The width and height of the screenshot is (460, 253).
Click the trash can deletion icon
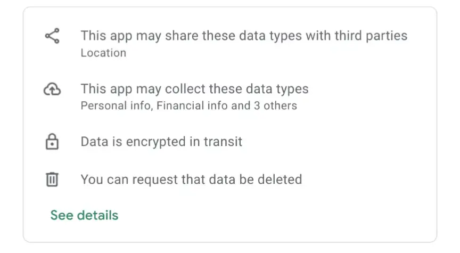click(x=52, y=179)
